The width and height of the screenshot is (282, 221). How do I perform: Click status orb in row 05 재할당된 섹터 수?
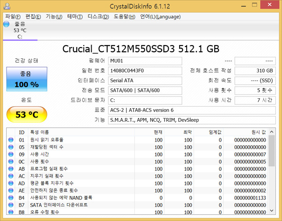11,147
